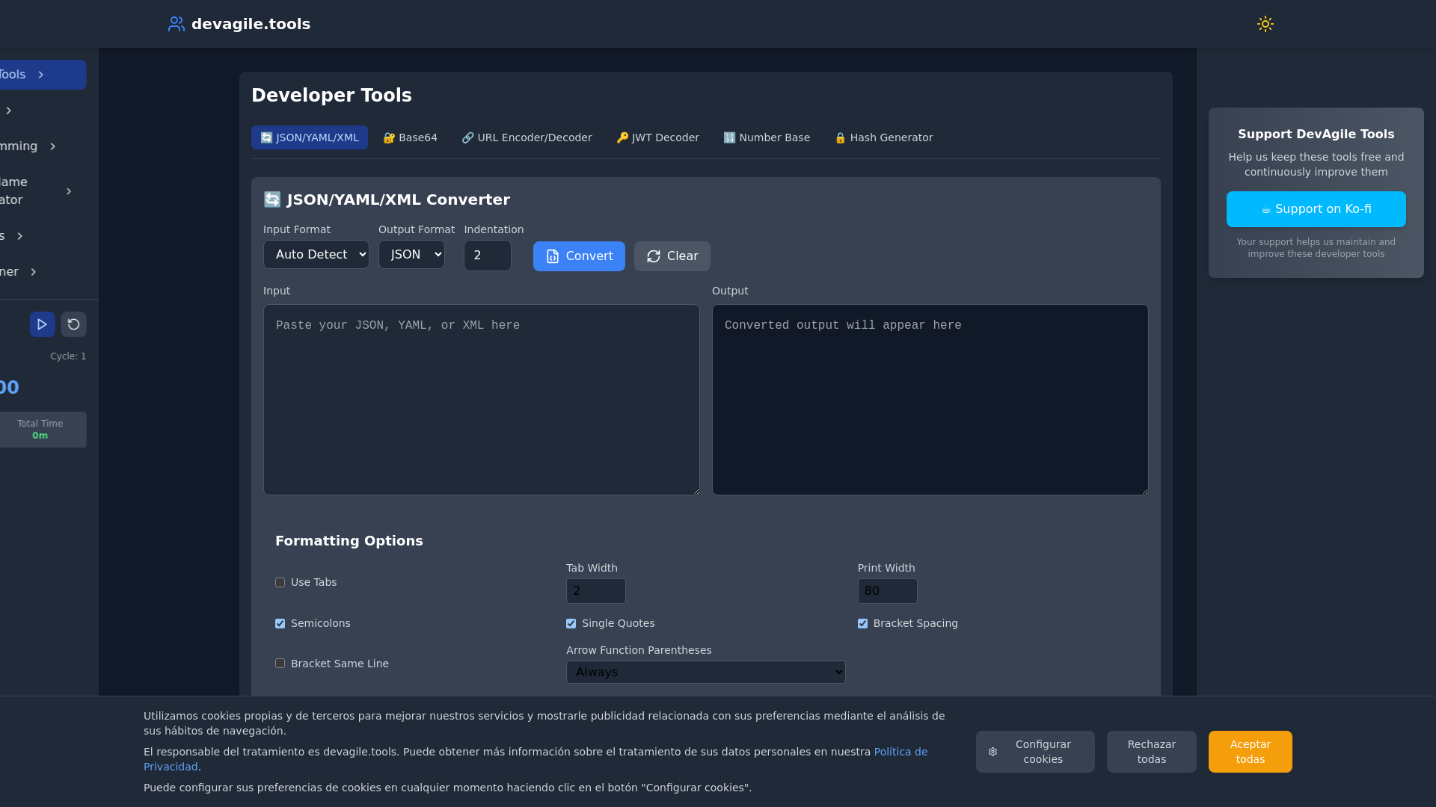Screen dimensions: 1436x807
Task: Expand the sidebar item ending in 'ner'
Action: click(x=33, y=272)
